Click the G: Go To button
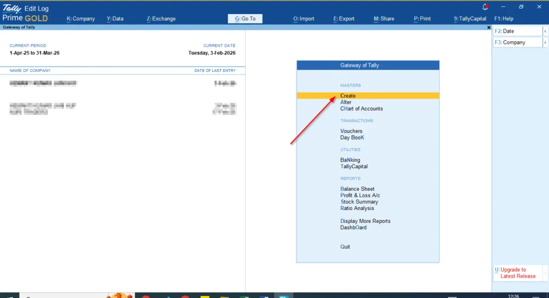 coord(245,19)
